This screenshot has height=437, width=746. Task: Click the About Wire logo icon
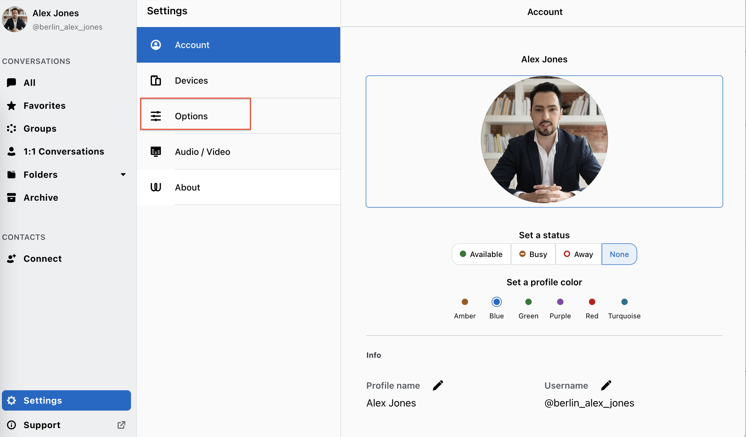pyautogui.click(x=156, y=187)
